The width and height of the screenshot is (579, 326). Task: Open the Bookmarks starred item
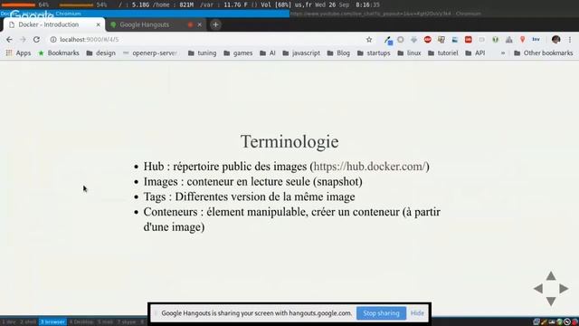(59, 53)
